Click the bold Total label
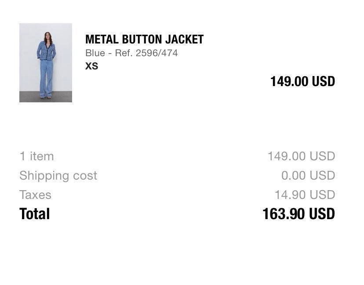This screenshot has width=364, height=285. [x=35, y=213]
